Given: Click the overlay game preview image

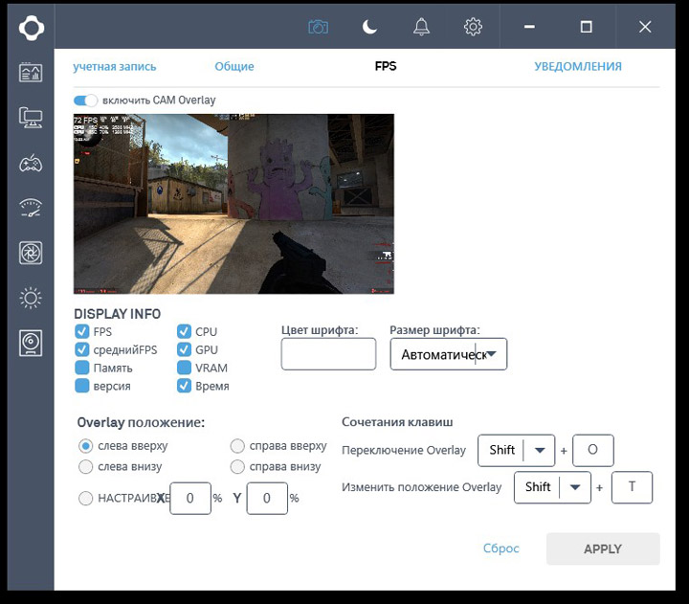Looking at the screenshot, I should pos(233,204).
